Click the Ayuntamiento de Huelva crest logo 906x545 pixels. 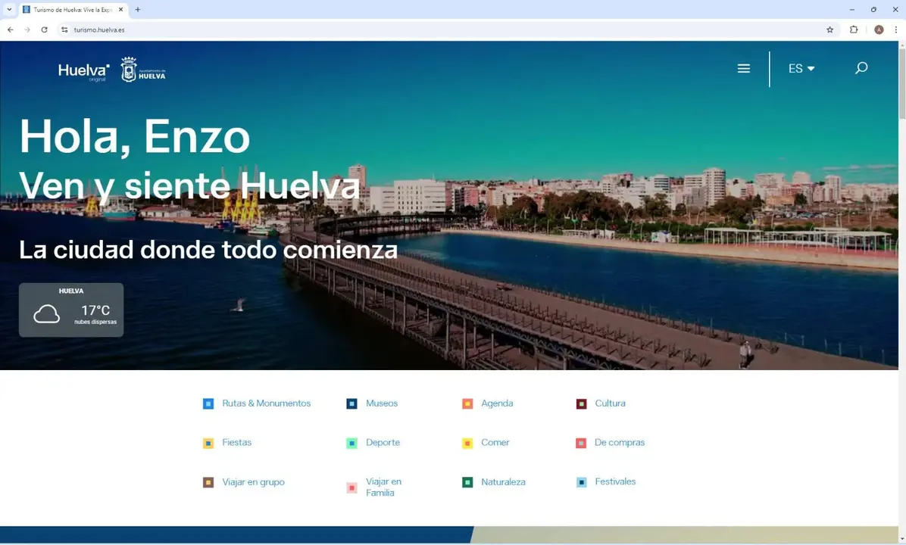[143, 70]
